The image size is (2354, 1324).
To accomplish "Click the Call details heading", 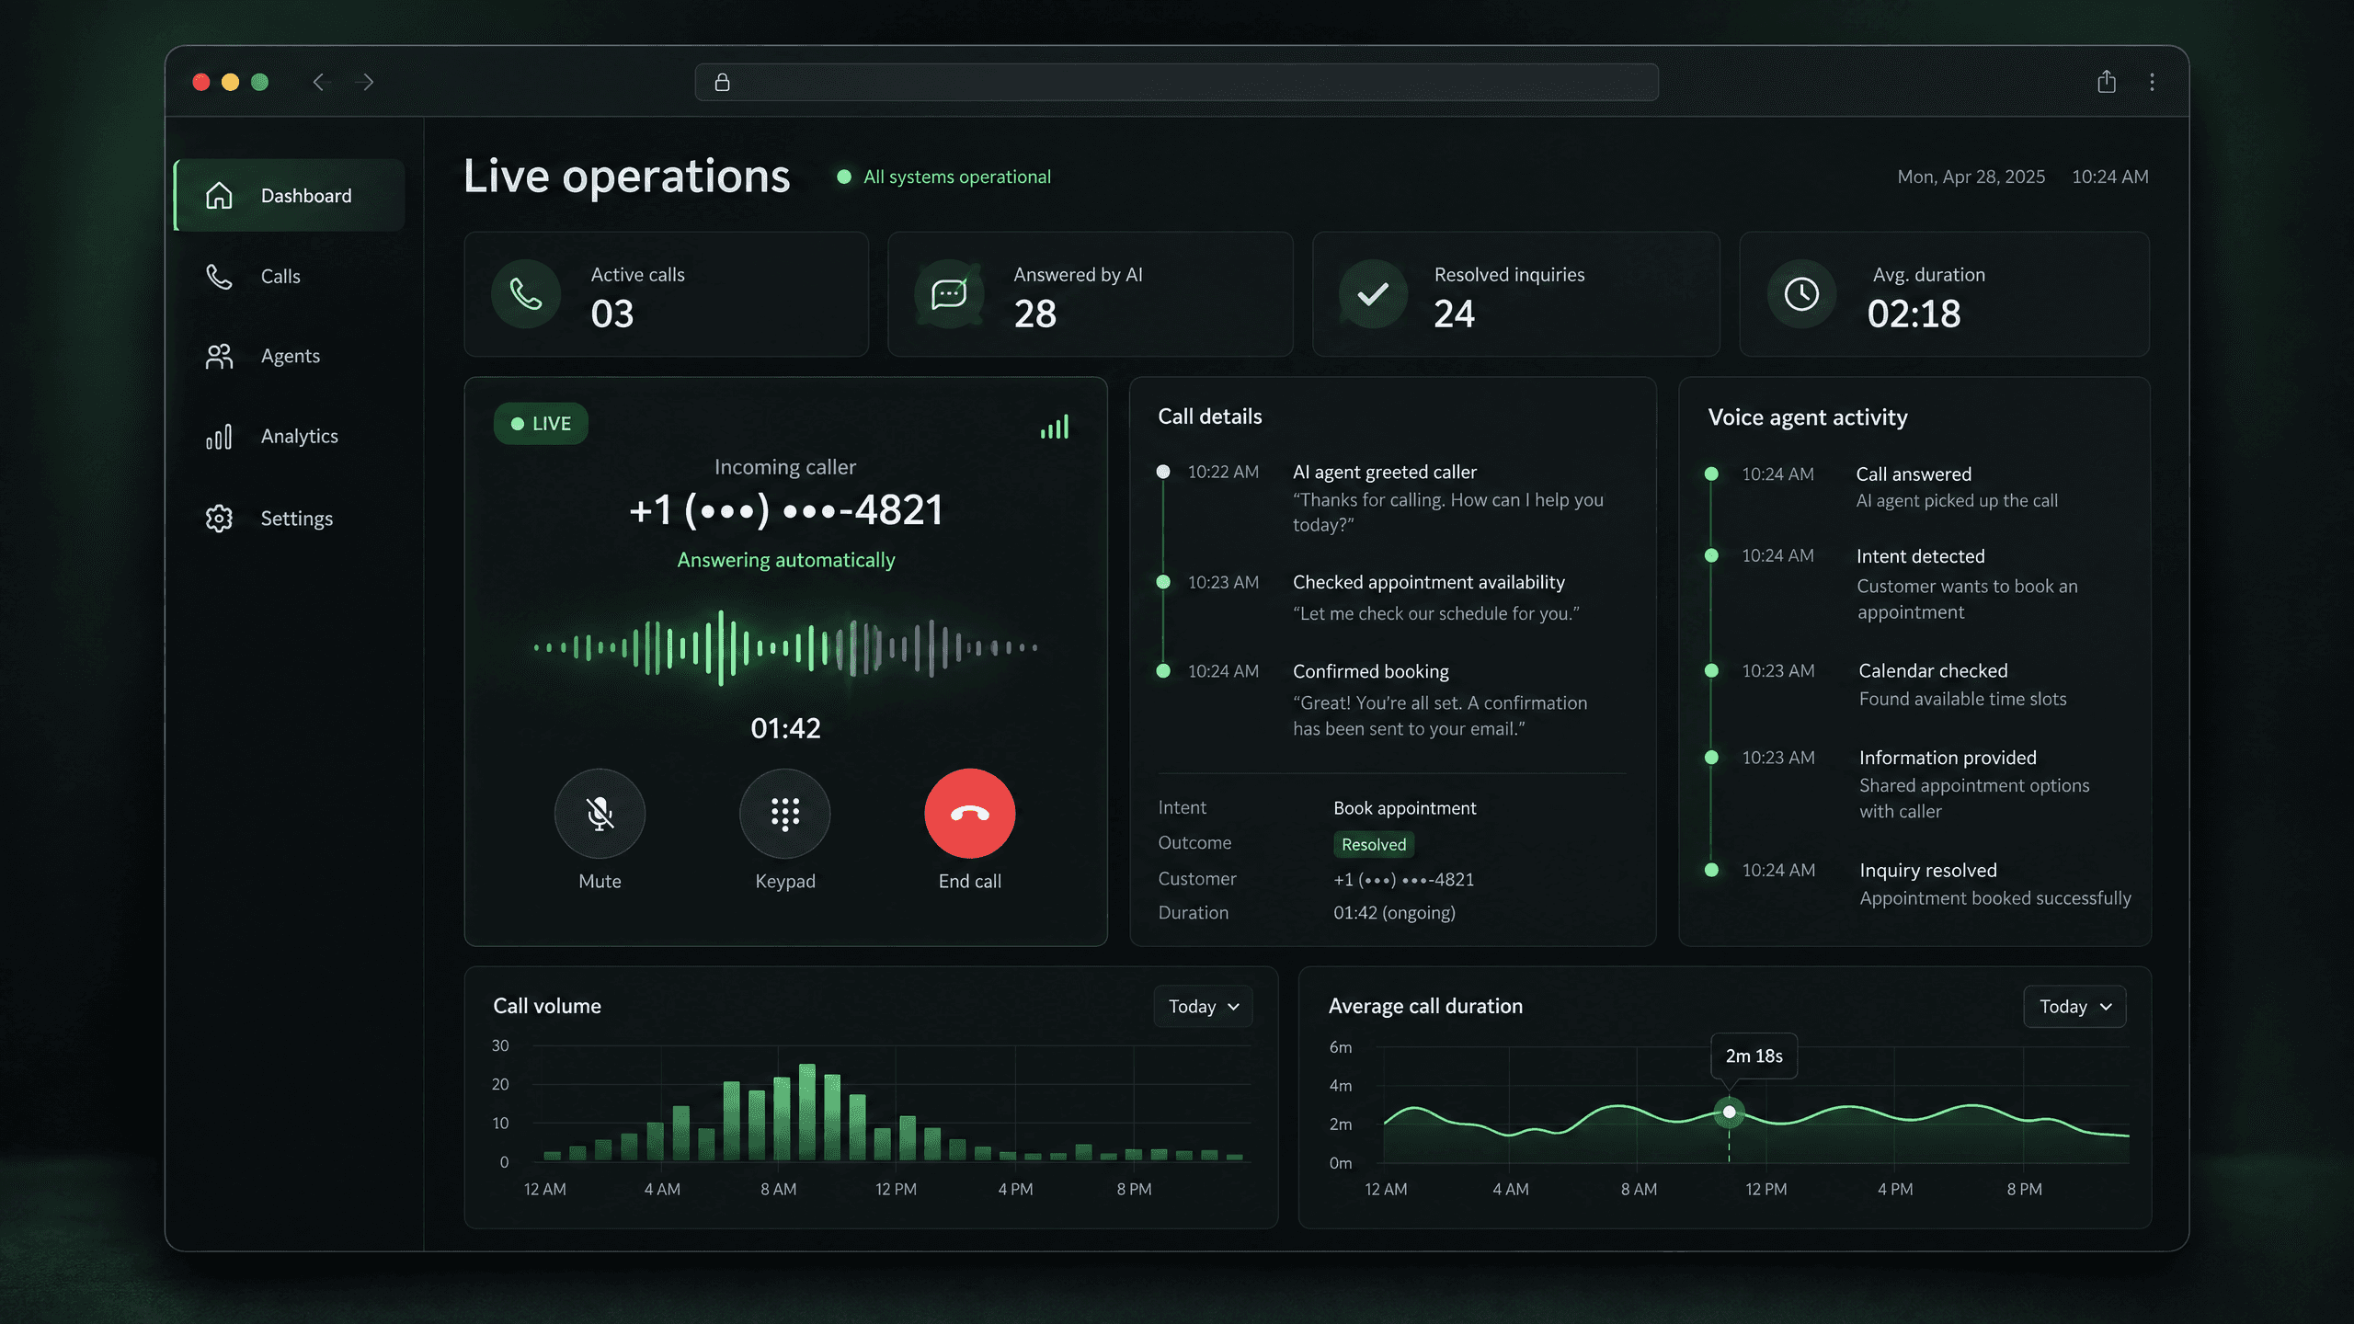I will click(x=1210, y=417).
